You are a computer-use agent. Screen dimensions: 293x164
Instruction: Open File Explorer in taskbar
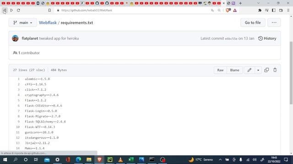(89, 160)
